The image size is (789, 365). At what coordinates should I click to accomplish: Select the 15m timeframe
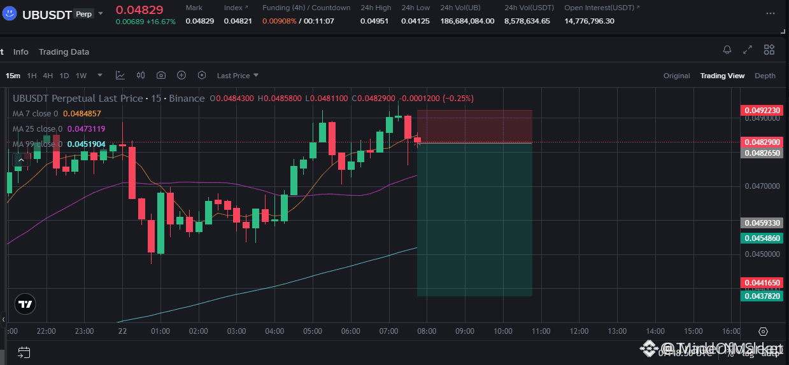coord(13,76)
